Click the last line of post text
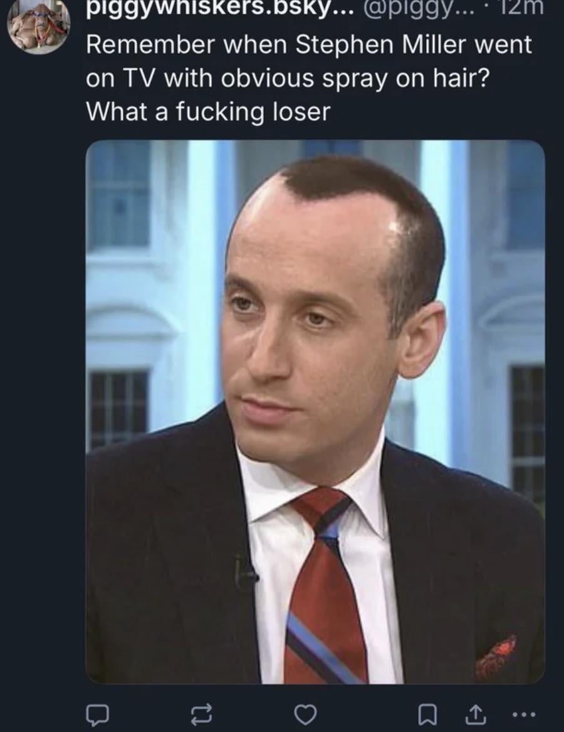 208,113
